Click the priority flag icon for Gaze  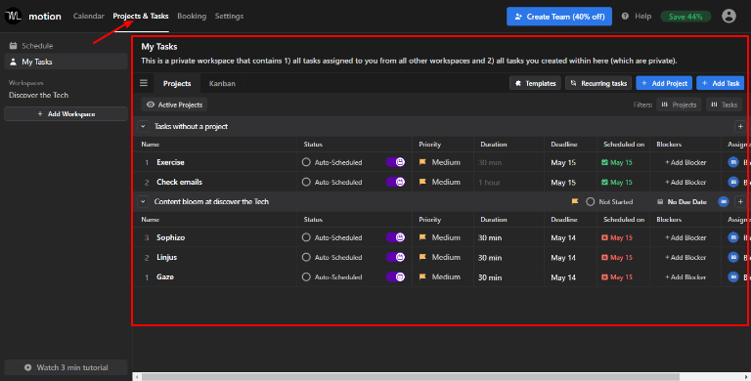(422, 276)
